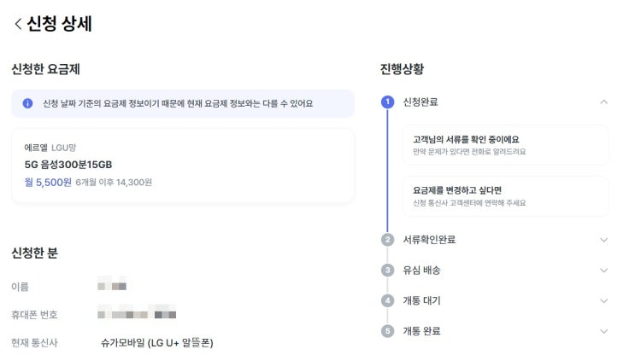
Task: Click step 2 circle for 서류확인완료
Action: pos(387,240)
